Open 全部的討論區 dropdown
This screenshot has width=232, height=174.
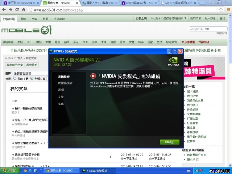(x=30, y=73)
